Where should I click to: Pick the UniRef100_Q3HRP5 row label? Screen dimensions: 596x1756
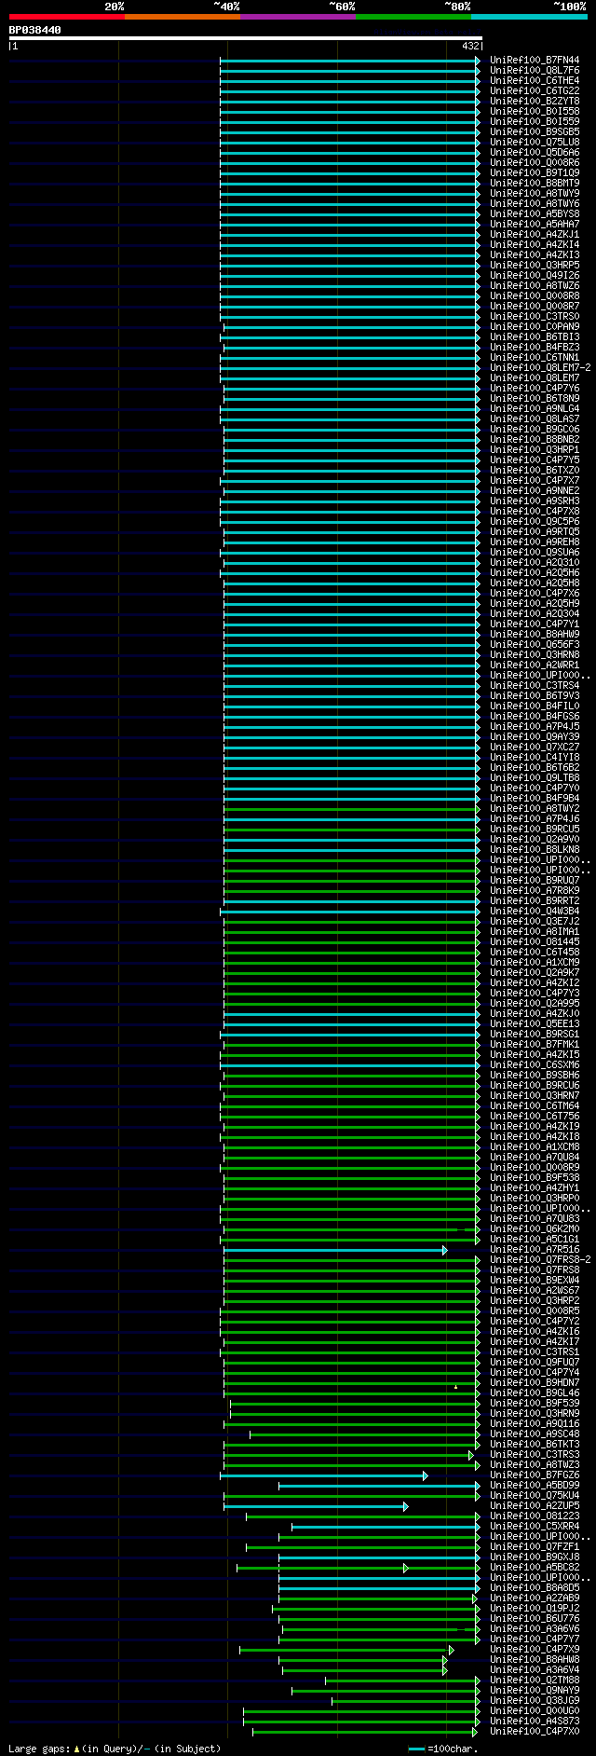point(535,266)
